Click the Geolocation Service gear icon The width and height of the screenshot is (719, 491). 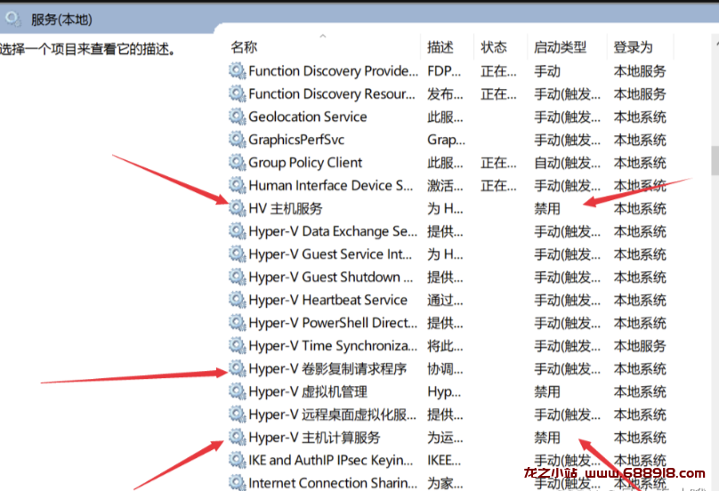coord(237,117)
